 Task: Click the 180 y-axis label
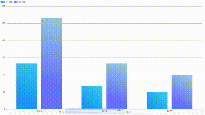point(4,6)
